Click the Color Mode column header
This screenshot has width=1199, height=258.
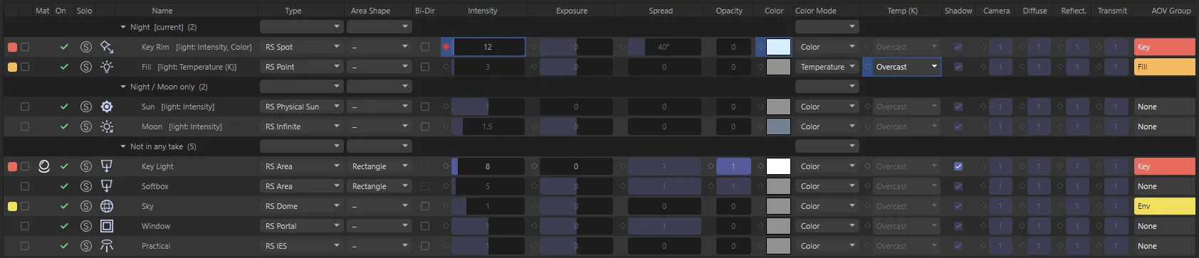pos(816,11)
